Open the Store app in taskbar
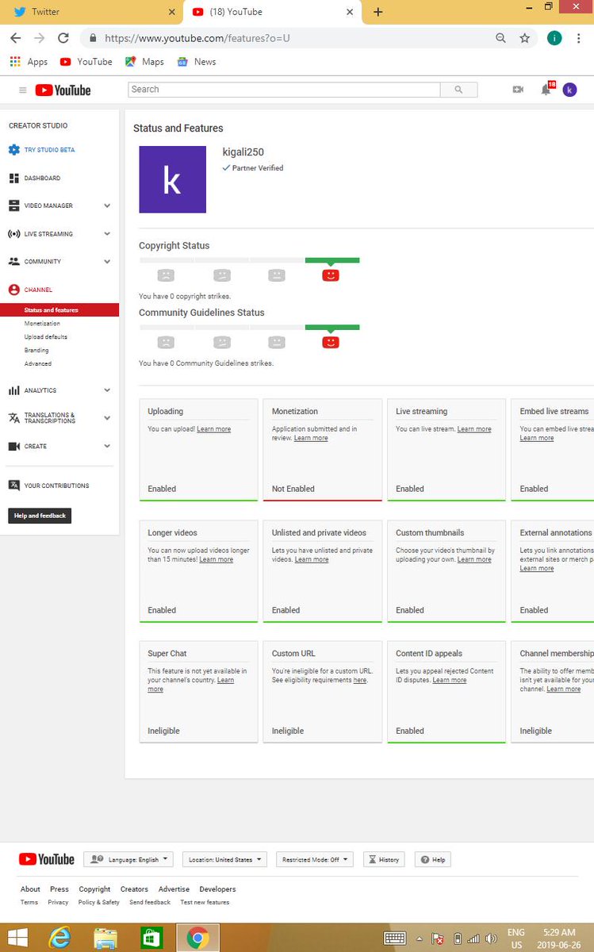This screenshot has width=594, height=952. 151,939
